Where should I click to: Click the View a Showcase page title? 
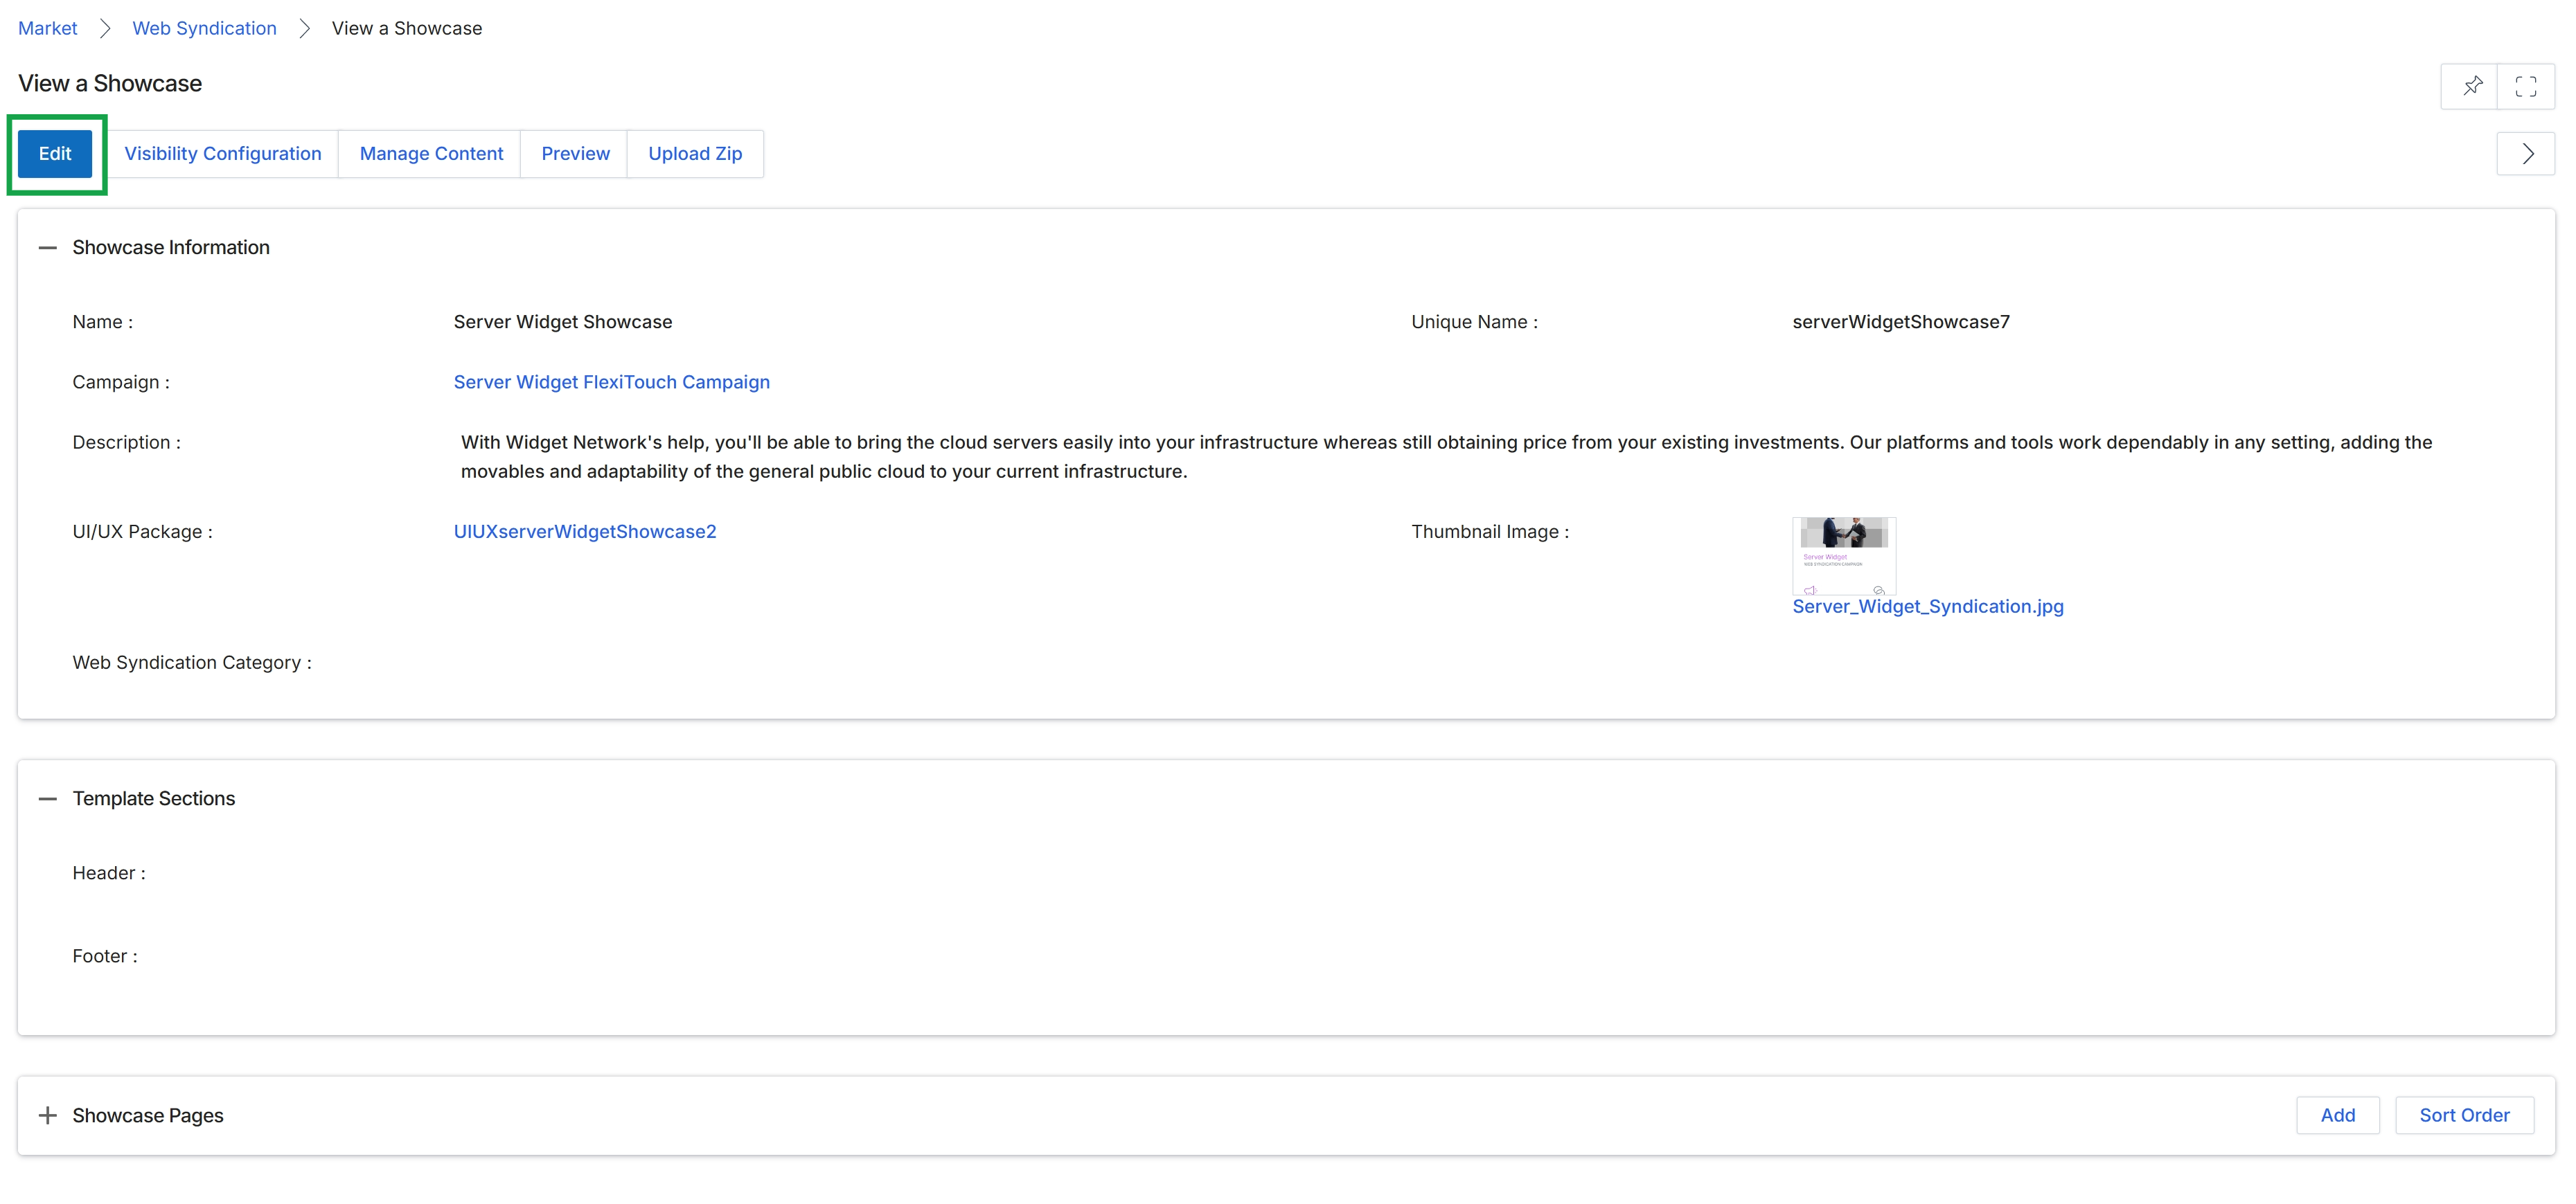click(x=110, y=84)
